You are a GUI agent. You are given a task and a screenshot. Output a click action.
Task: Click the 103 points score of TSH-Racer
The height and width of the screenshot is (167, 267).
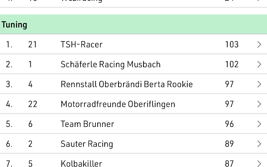[232, 45]
